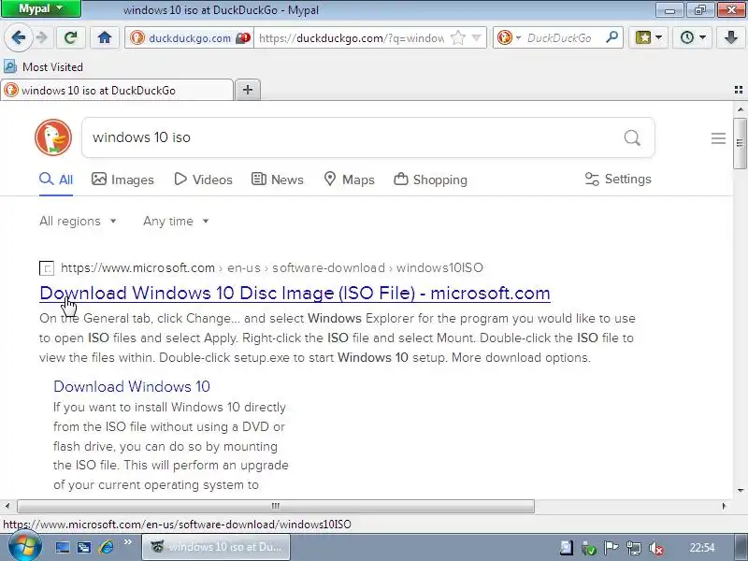
Task: Submit search with the magnifier in DuckDuckGo box
Action: point(632,137)
